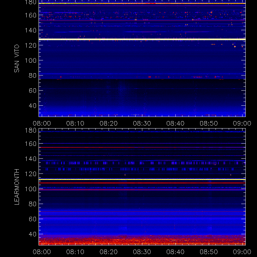
Task: Click the SAN VITO axis title
Action: 17,58
